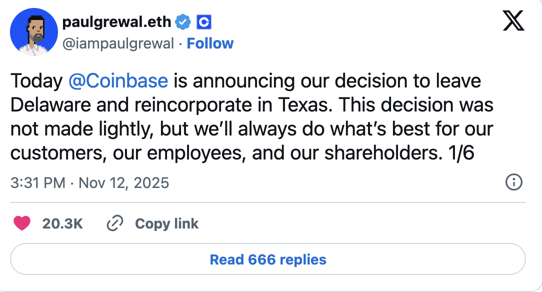Screen dimensions: 542x292
Task: Click the Copy link text label
Action: [167, 223]
